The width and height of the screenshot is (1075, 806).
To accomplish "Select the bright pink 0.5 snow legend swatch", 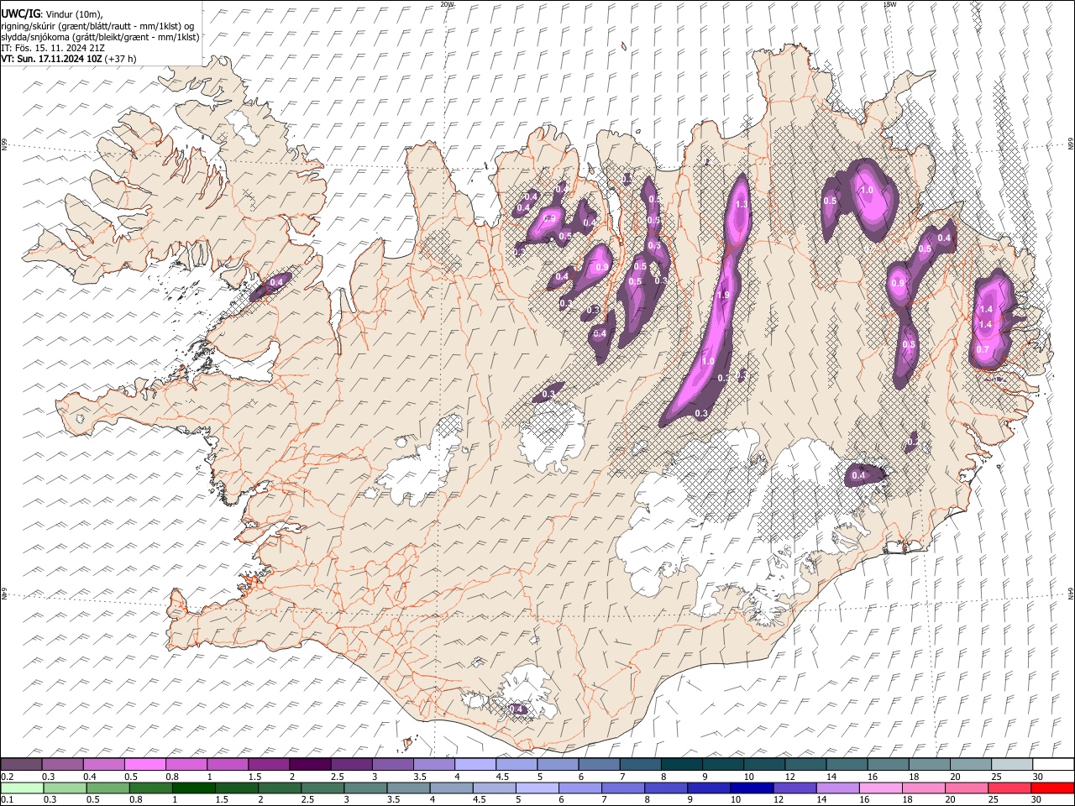I will 145,765.
